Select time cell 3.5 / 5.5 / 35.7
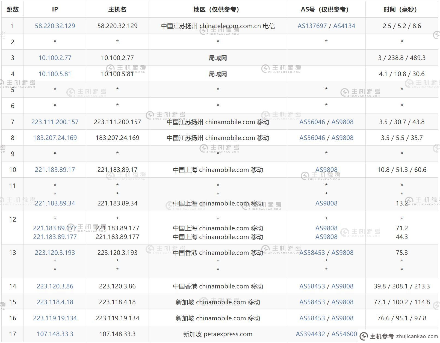 402,138
